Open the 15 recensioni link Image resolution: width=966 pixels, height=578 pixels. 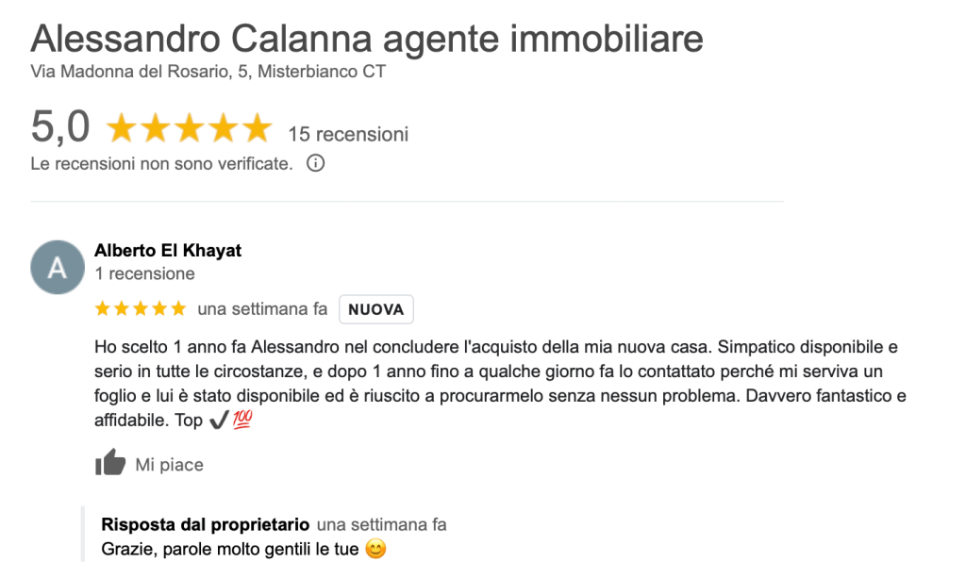[x=348, y=134]
